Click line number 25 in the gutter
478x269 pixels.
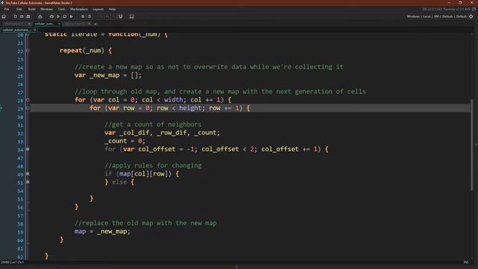coord(20,76)
